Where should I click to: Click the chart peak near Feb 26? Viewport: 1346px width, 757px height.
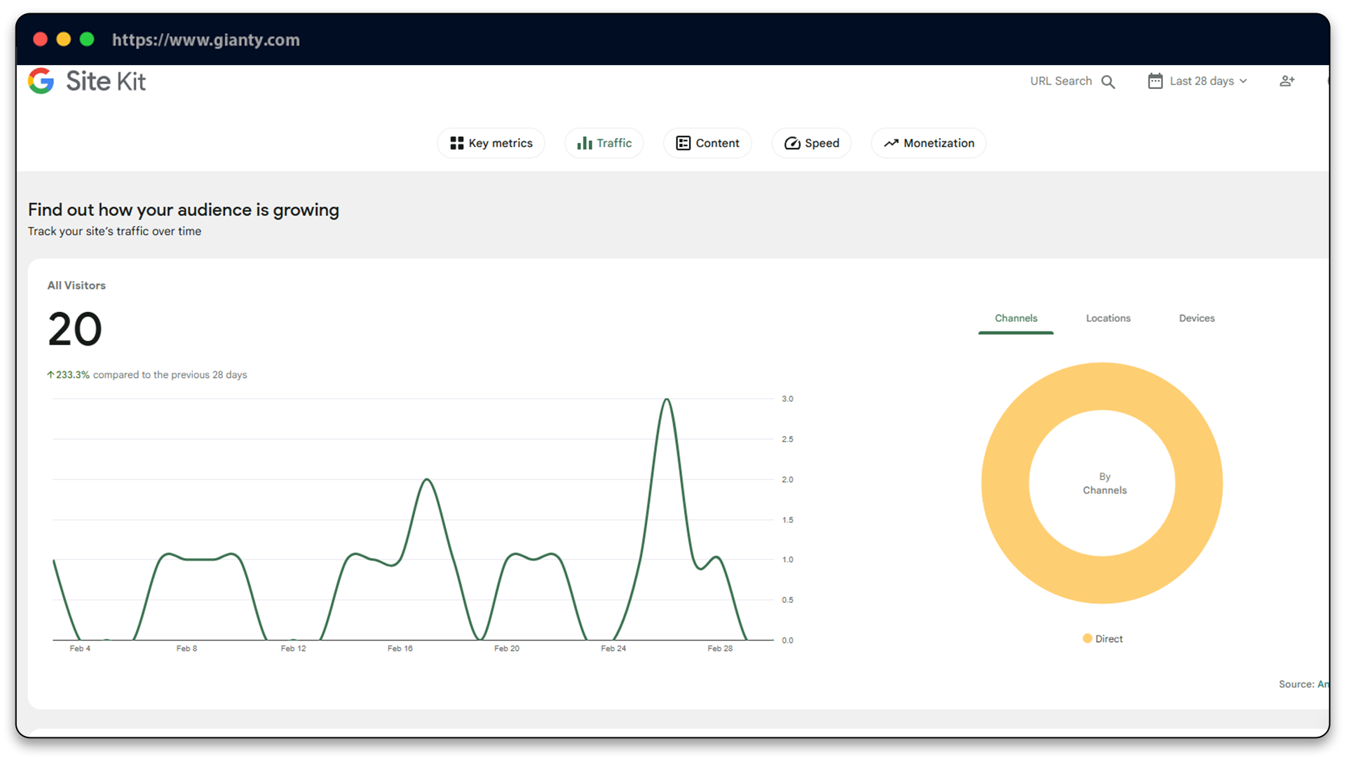click(x=667, y=400)
